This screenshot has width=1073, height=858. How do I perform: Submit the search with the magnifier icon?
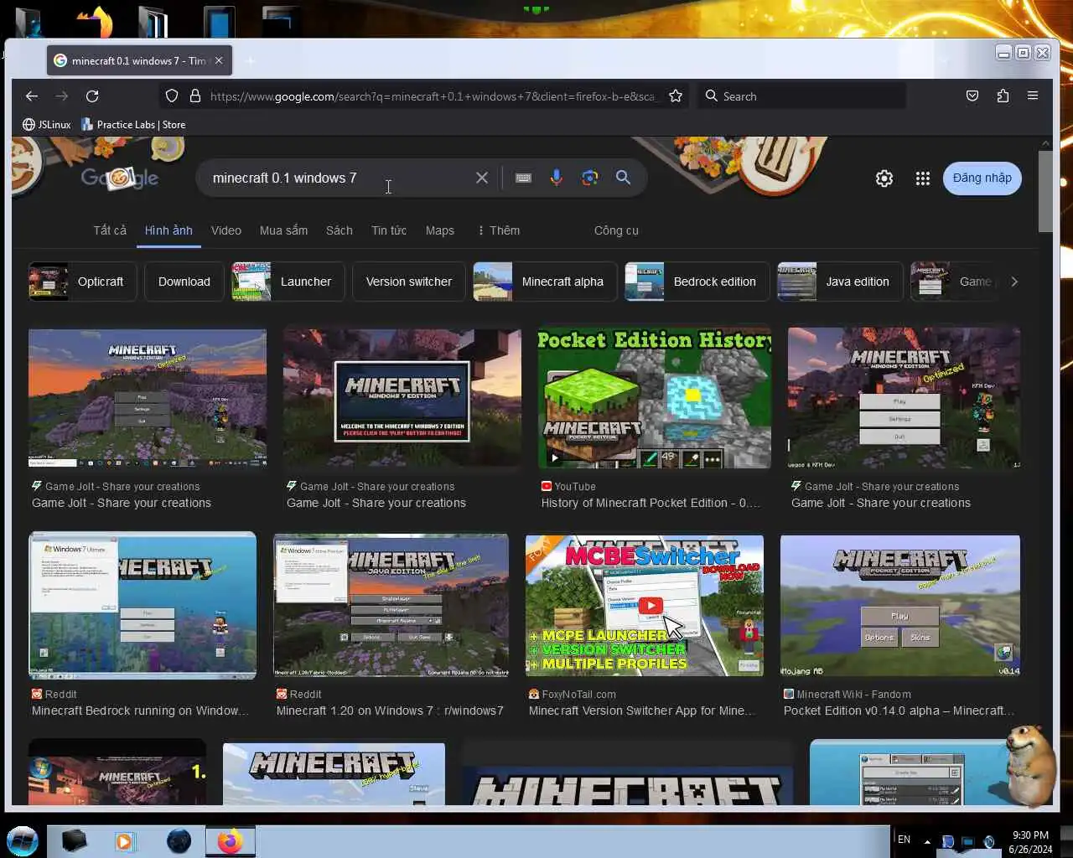coord(623,178)
